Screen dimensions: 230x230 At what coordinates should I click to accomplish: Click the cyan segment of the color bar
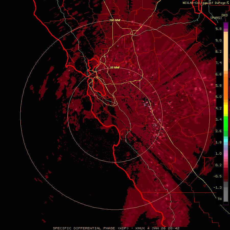tap(226, 141)
